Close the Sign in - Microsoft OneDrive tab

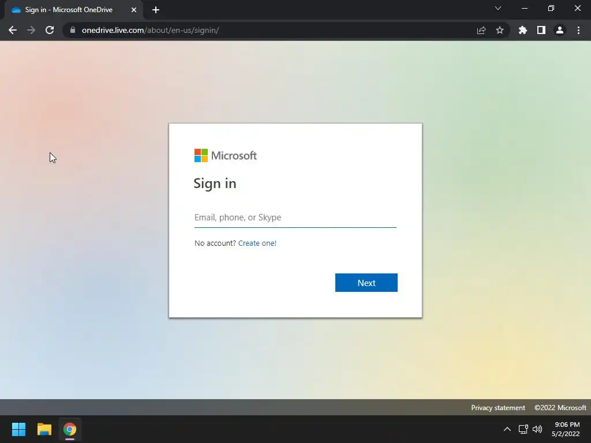(134, 10)
